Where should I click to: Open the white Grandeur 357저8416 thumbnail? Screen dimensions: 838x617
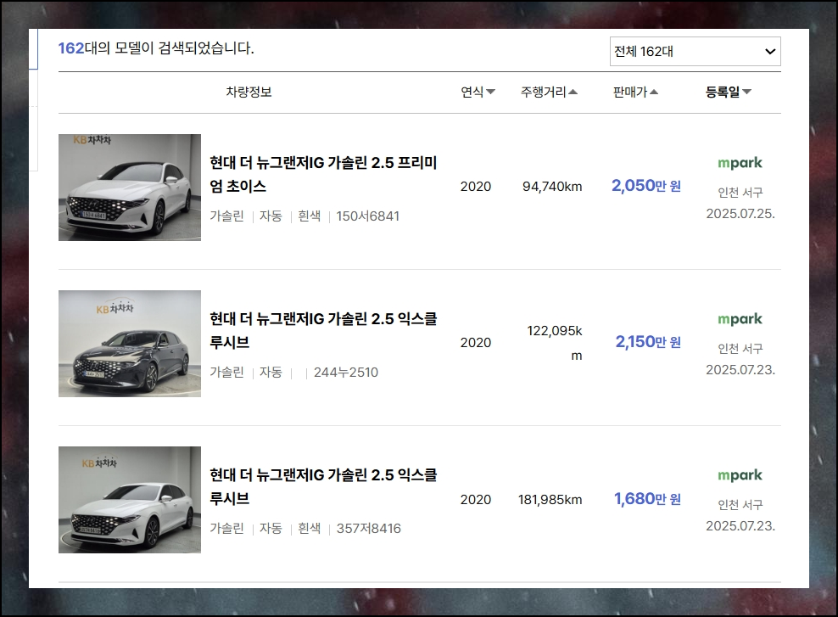[x=130, y=500]
